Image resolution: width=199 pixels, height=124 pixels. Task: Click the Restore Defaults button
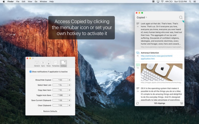pyautogui.click(x=50, y=111)
